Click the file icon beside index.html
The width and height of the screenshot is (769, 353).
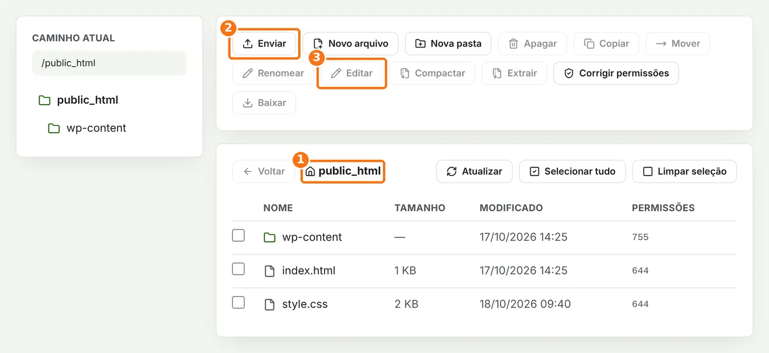pos(269,271)
